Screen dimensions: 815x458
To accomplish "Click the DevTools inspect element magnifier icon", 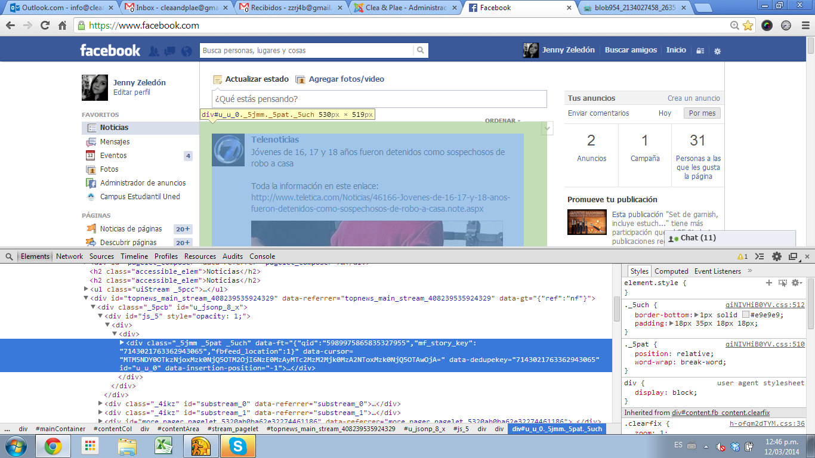I will click(x=10, y=256).
